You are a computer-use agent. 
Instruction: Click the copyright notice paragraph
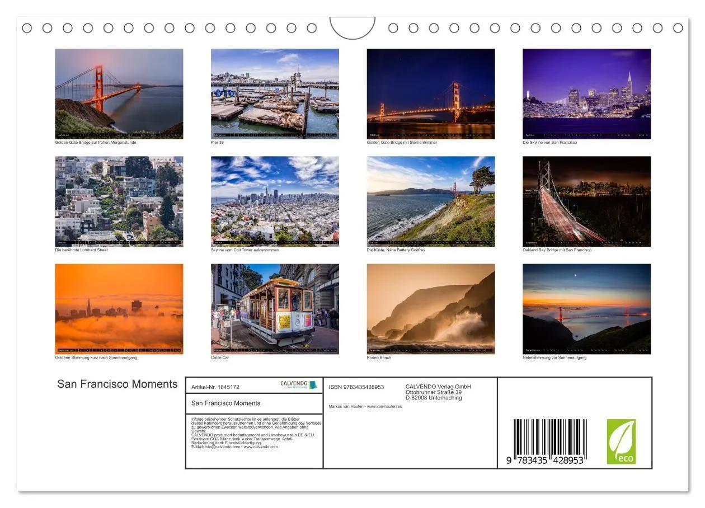(x=256, y=432)
